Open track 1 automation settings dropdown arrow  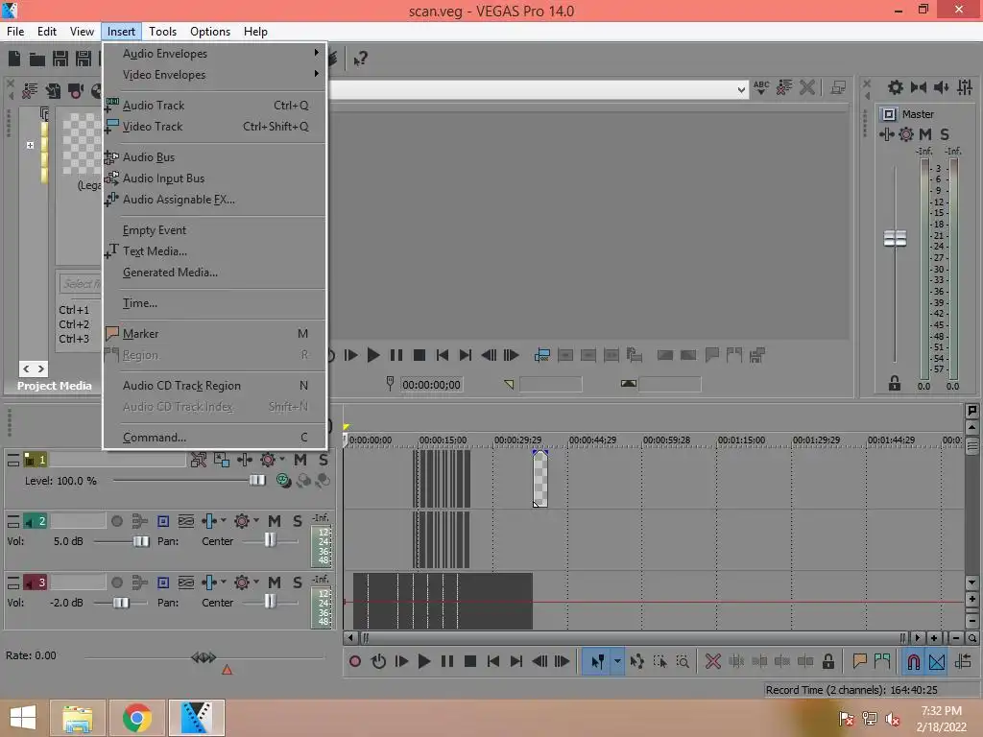point(282,460)
